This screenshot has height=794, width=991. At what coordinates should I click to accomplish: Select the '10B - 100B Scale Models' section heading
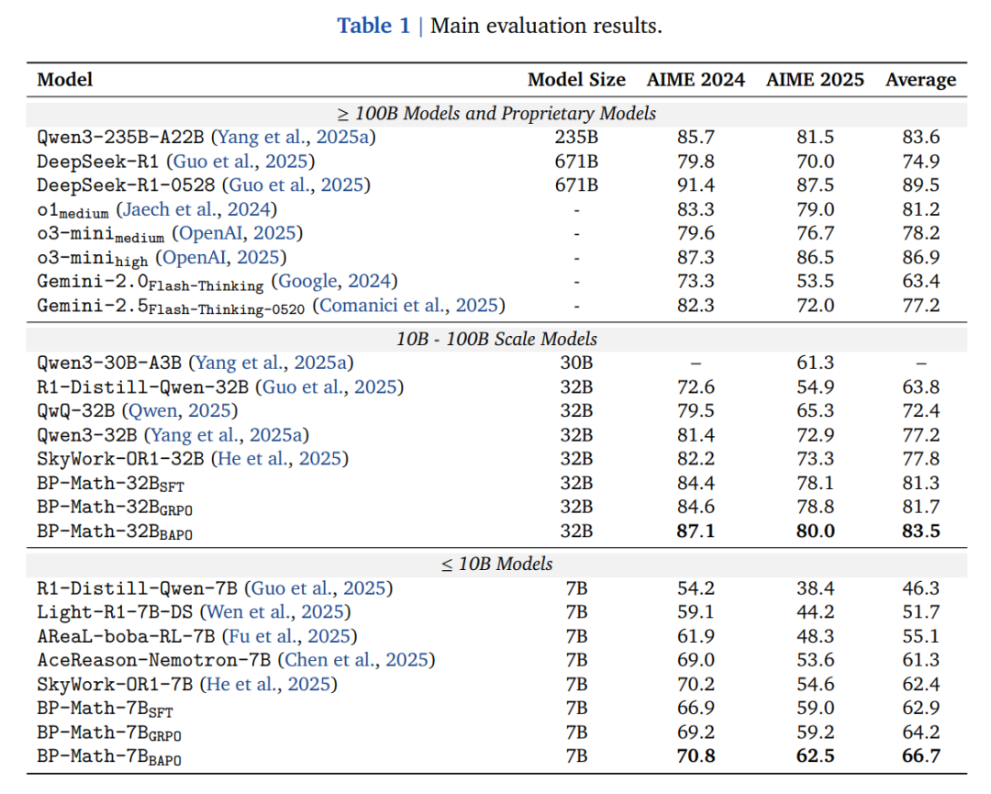[x=496, y=340]
